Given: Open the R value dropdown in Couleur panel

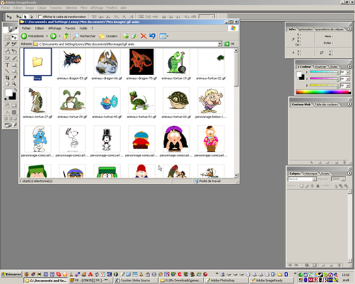Looking at the screenshot, I should pos(348,72).
